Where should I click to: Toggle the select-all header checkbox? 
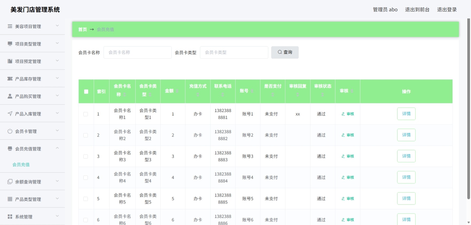click(86, 91)
